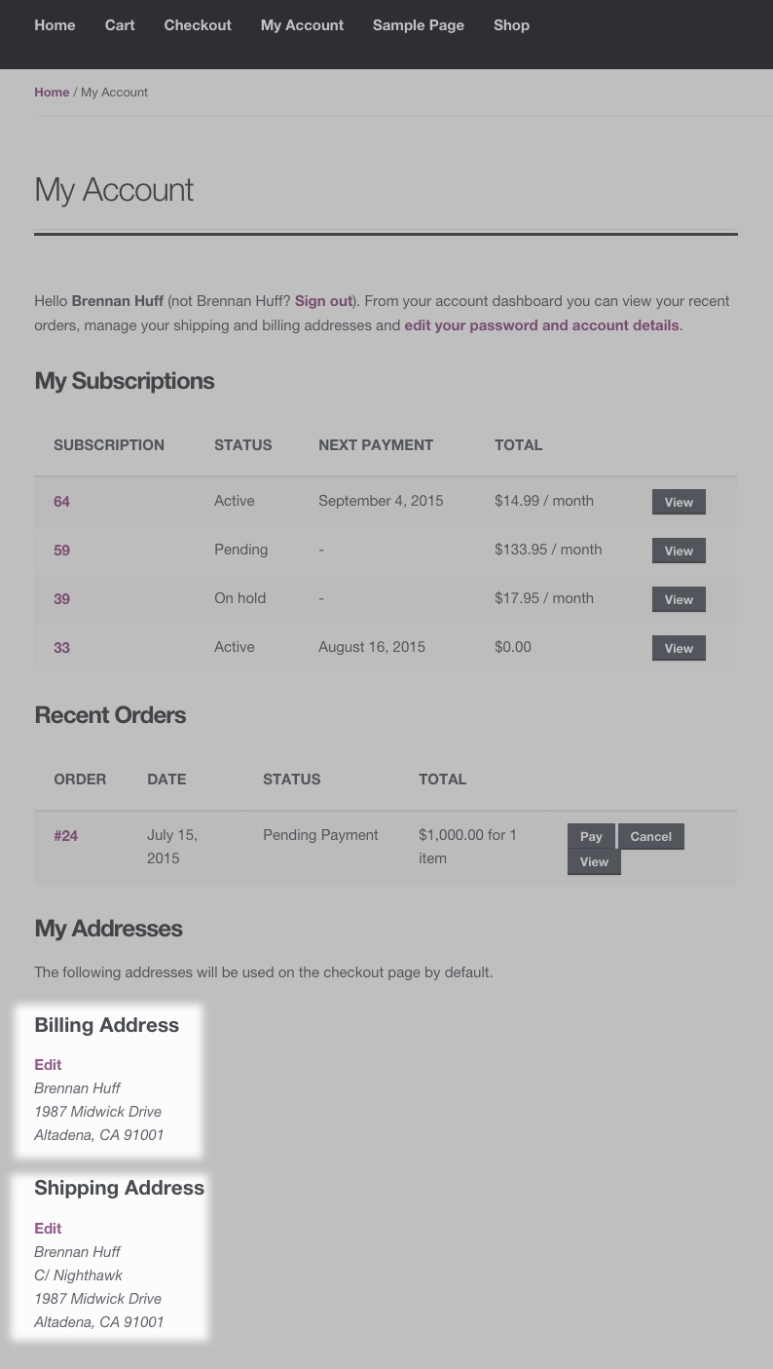Click View for the Active $14.99 subscription
Image resolution: width=773 pixels, height=1369 pixels.
[679, 502]
